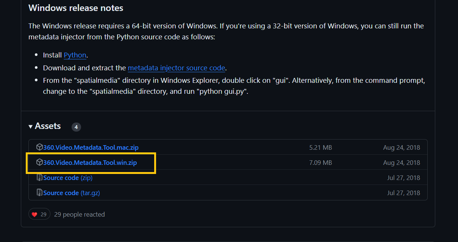Screen dimensions: 458x242
Task: Open the Python link
Action: [x=75, y=55]
